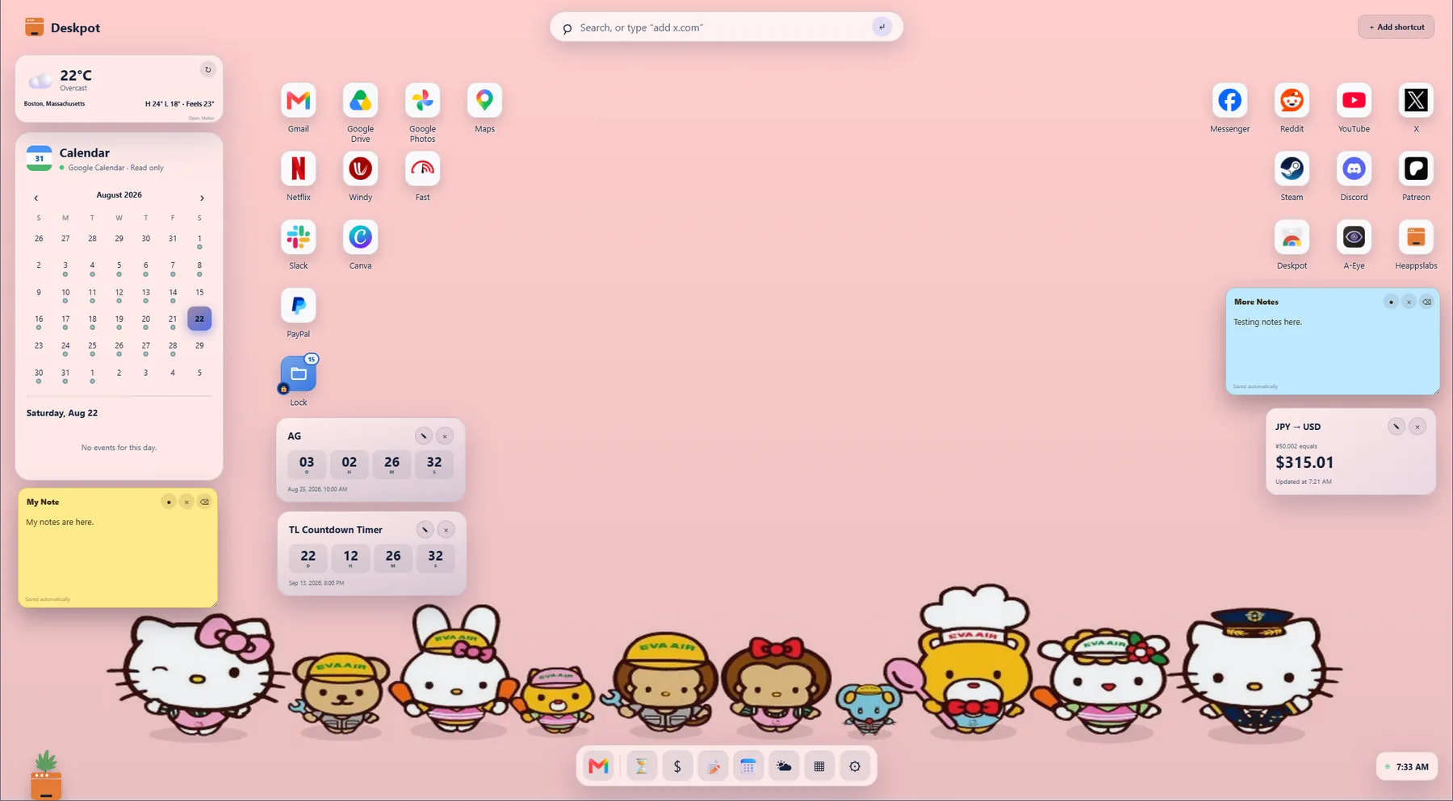Open the Lock folder with 15 items
The width and height of the screenshot is (1453, 801).
(298, 374)
